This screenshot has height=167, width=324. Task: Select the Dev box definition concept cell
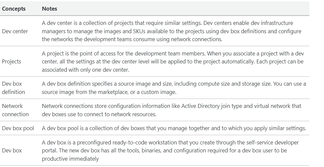click(x=13, y=88)
